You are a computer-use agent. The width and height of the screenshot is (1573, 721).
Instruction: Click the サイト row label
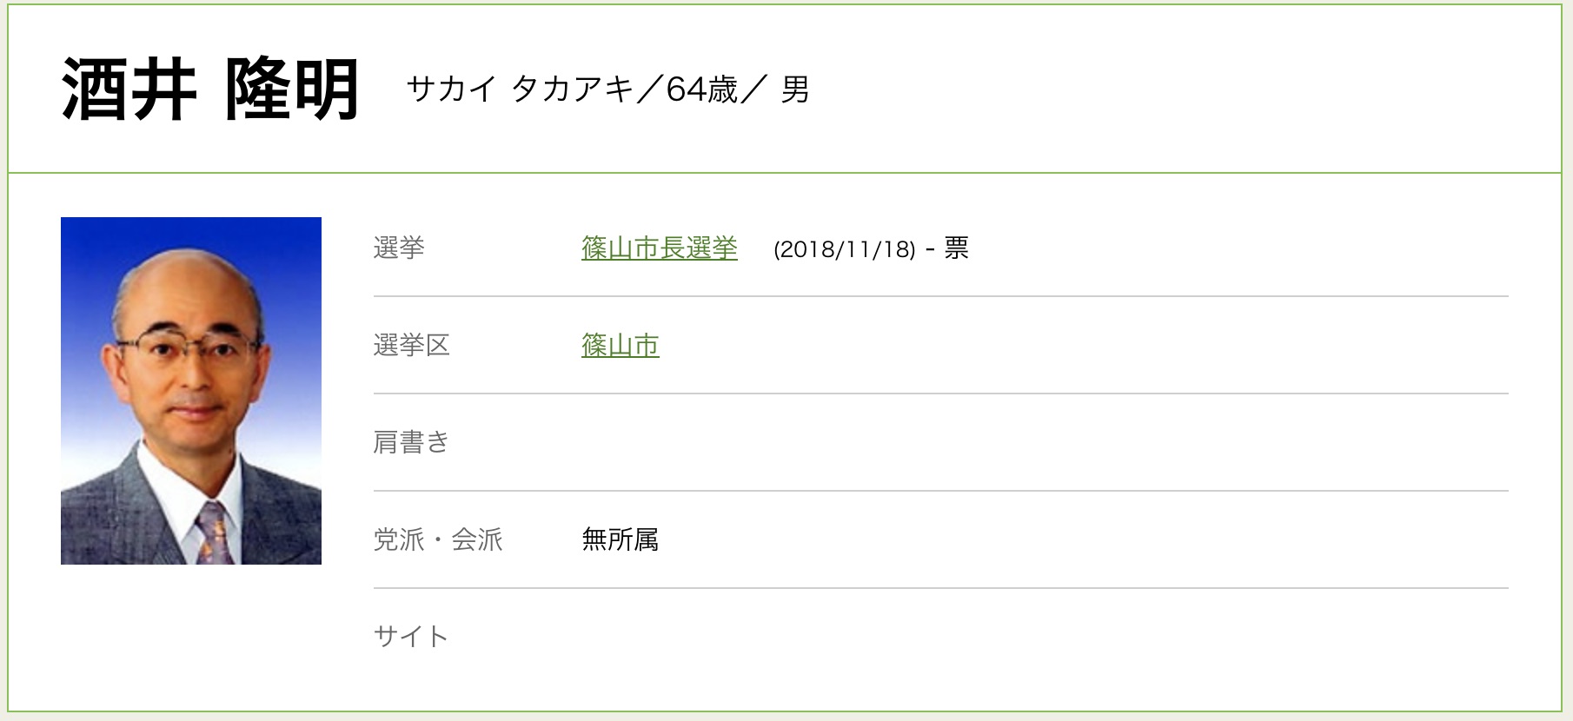[x=411, y=637]
